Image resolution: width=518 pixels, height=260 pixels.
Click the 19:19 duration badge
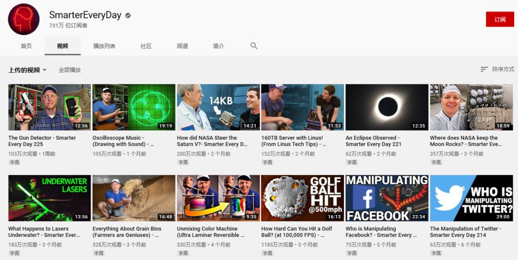[x=165, y=126]
